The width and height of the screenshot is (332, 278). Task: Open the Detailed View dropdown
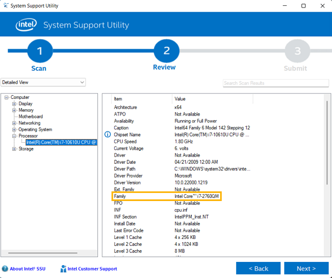(x=43, y=82)
